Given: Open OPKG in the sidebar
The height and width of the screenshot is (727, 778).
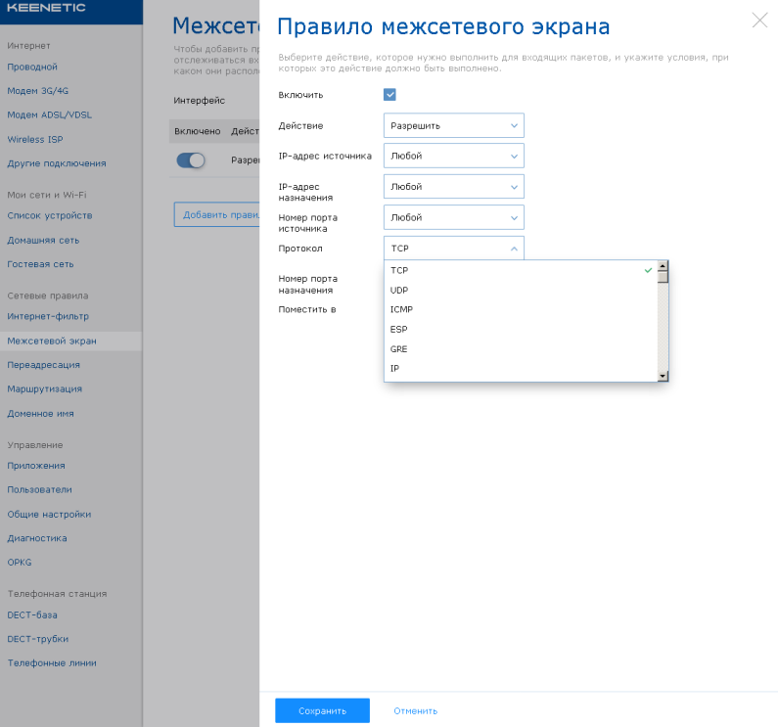Looking at the screenshot, I should [20, 563].
